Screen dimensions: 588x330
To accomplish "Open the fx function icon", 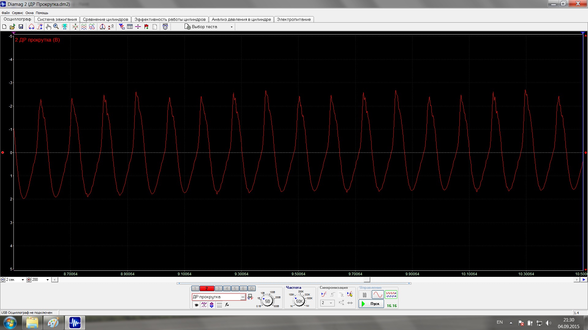I will point(227,305).
